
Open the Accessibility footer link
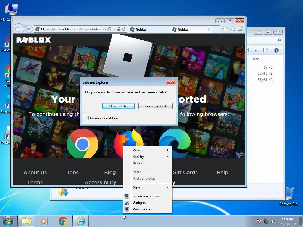(x=101, y=182)
